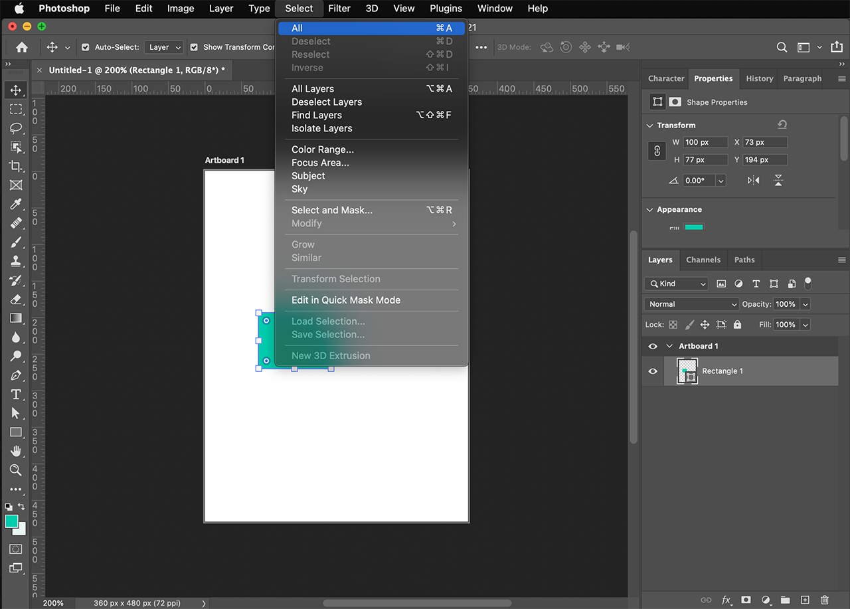Toggle lock image pixels brush icon
Screen dimensions: 850x609
[x=689, y=325]
